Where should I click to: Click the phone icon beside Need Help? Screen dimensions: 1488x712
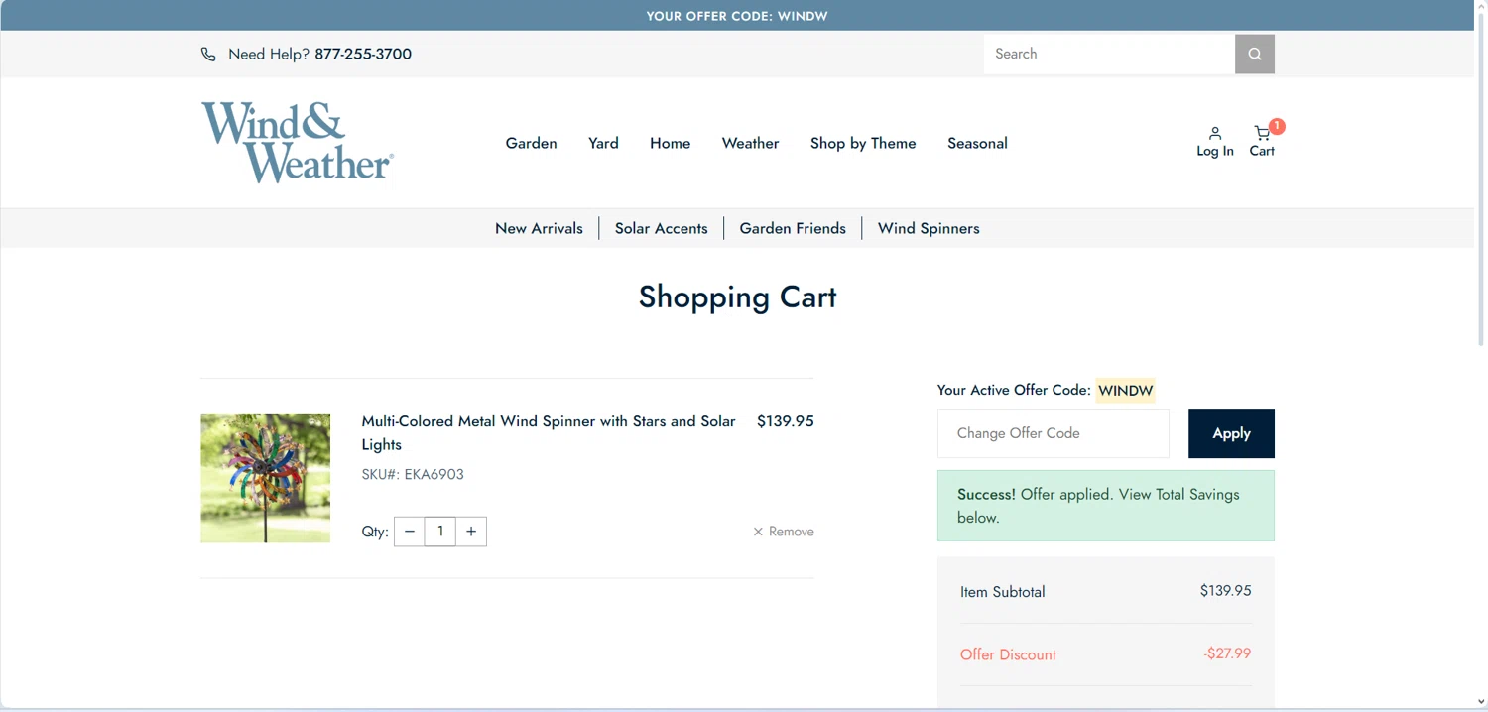[208, 55]
